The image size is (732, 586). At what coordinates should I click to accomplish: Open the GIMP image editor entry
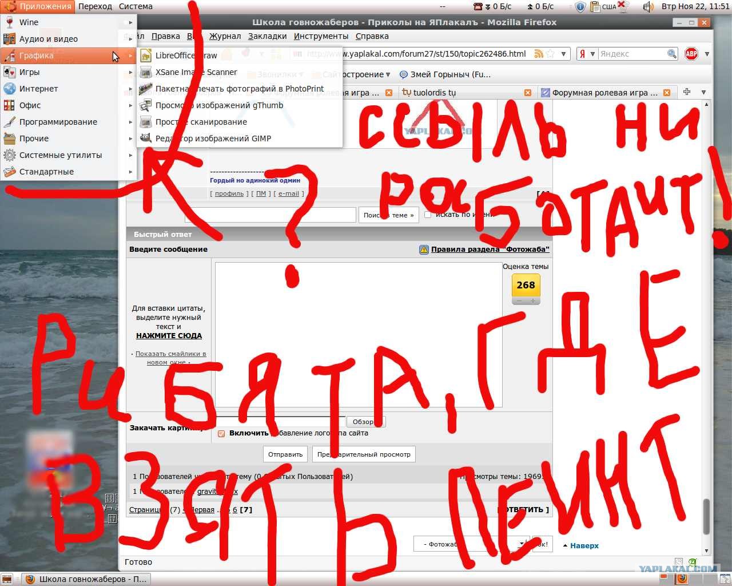[240, 138]
